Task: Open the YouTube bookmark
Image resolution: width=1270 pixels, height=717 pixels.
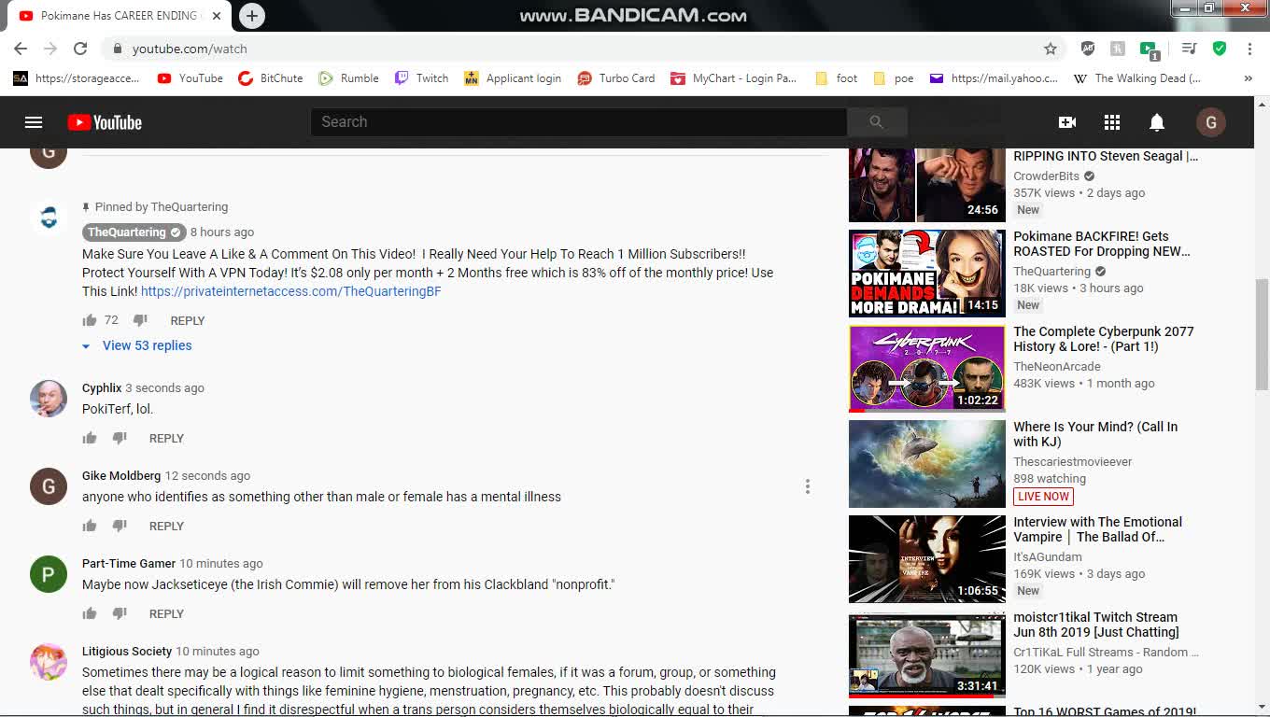Action: pos(190,78)
